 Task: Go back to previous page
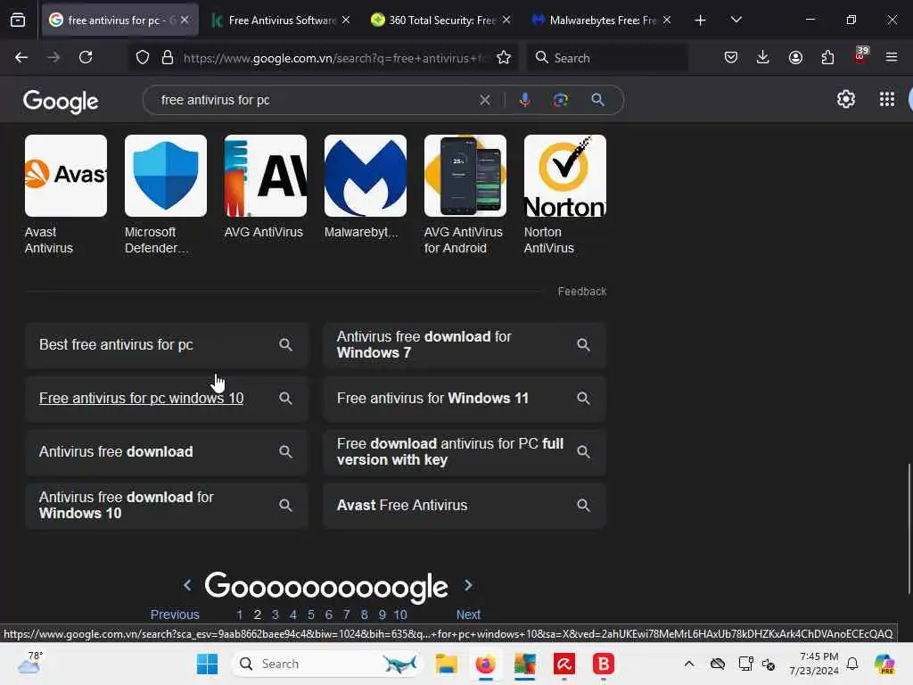[21, 57]
